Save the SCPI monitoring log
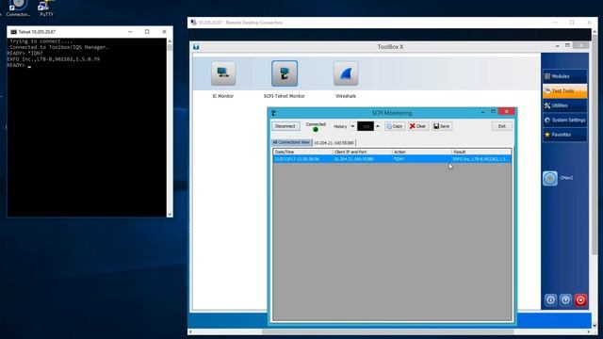 442,126
